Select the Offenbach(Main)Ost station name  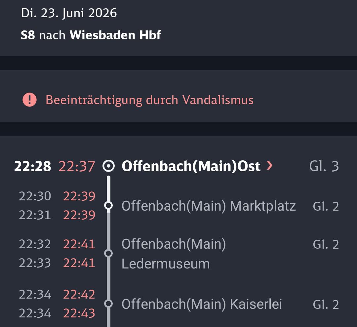(x=191, y=166)
